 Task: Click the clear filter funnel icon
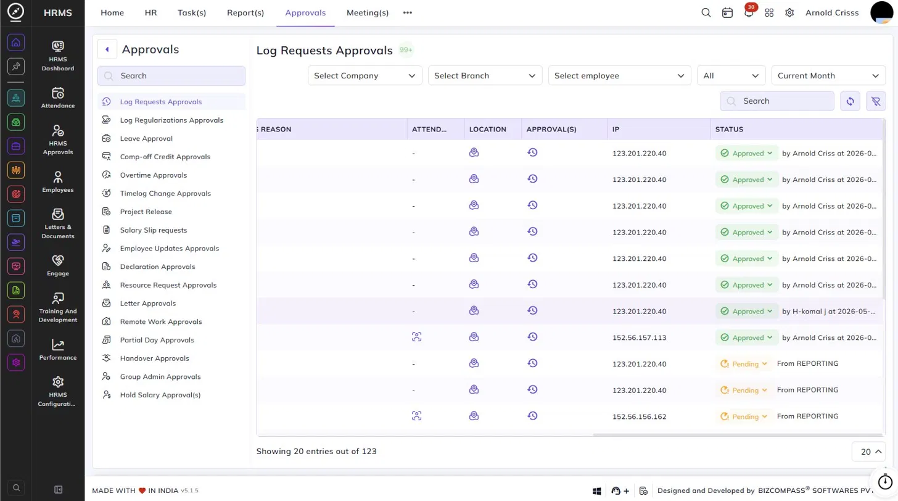(876, 101)
